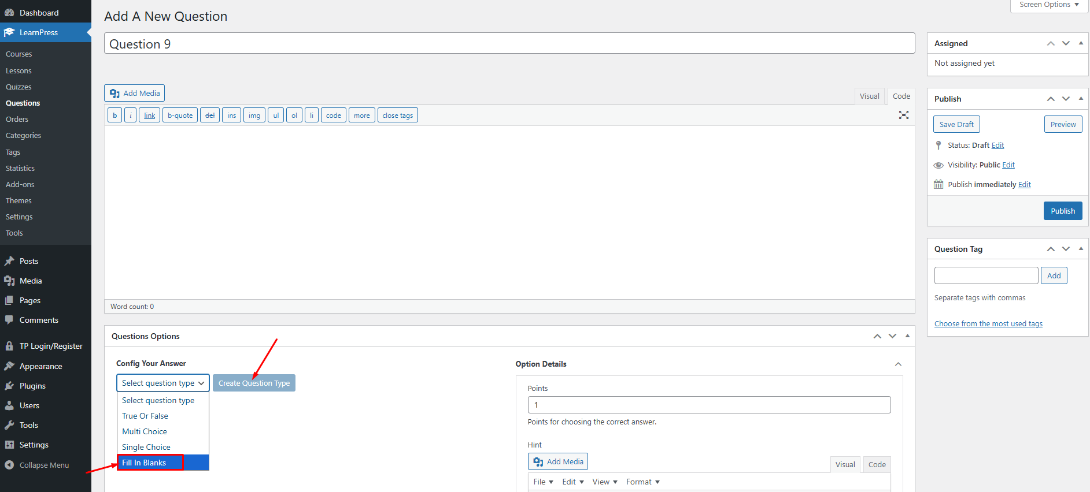Switch to the Visual editor tab
Screen dimensions: 1090x492
click(x=869, y=96)
